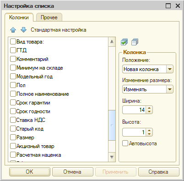Screen dimensions: 184x181
Task: Click Стандартная настройка
Action: coord(59,30)
